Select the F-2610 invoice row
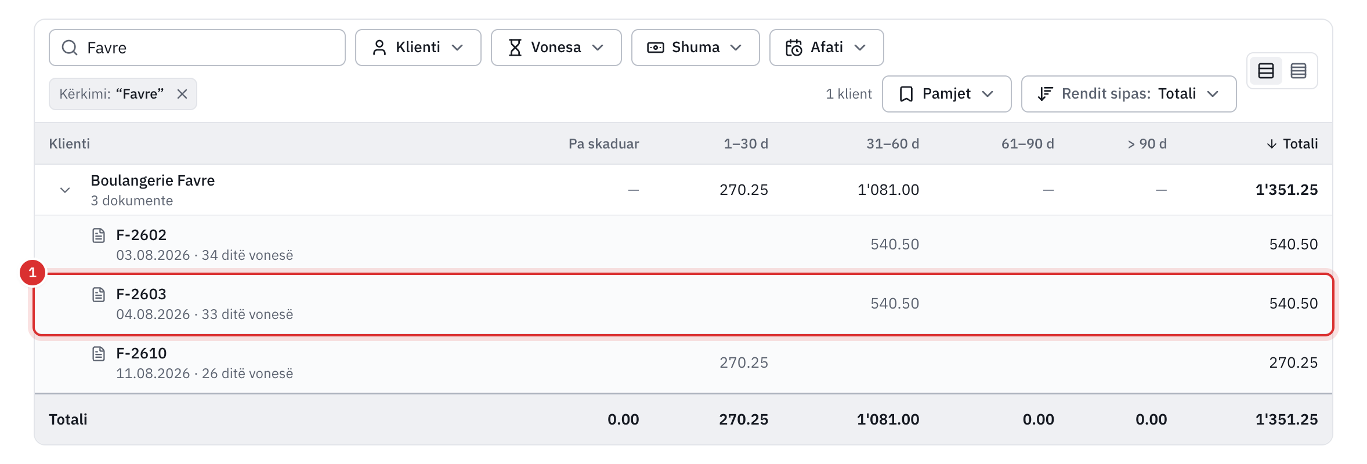1367x464 pixels. click(x=683, y=364)
